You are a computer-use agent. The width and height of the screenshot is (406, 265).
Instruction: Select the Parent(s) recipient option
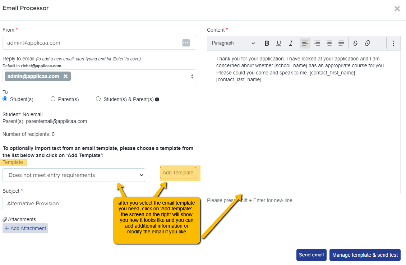[53, 99]
